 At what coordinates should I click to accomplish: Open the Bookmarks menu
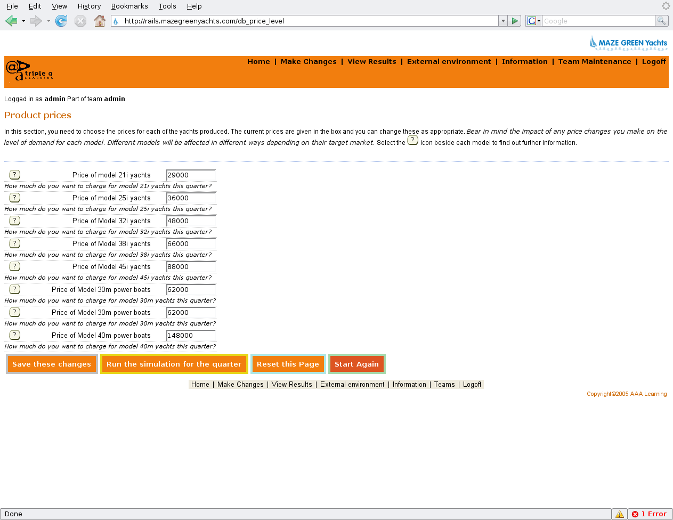tap(129, 6)
